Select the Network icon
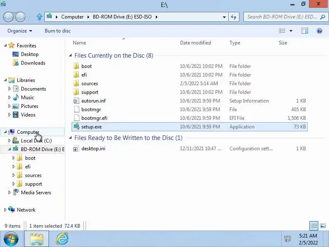This screenshot has height=247, width=329. [x=12, y=210]
